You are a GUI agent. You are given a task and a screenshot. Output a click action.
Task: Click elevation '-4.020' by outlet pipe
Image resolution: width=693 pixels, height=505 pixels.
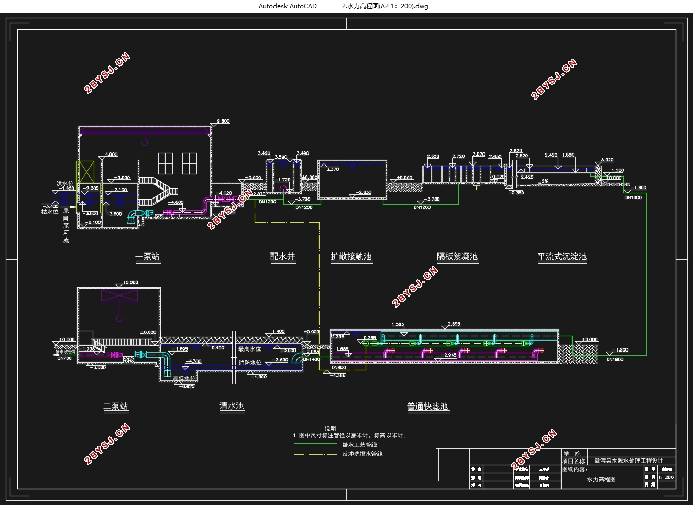point(224,193)
